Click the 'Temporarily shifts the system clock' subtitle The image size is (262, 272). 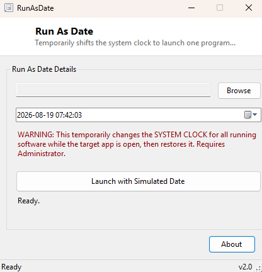point(135,43)
